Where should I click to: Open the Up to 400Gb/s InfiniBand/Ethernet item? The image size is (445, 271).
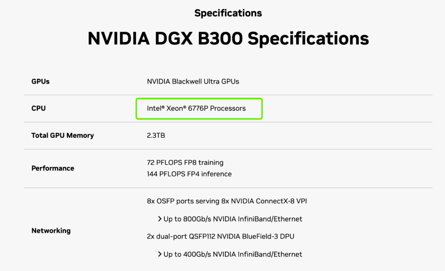pyautogui.click(x=233, y=255)
